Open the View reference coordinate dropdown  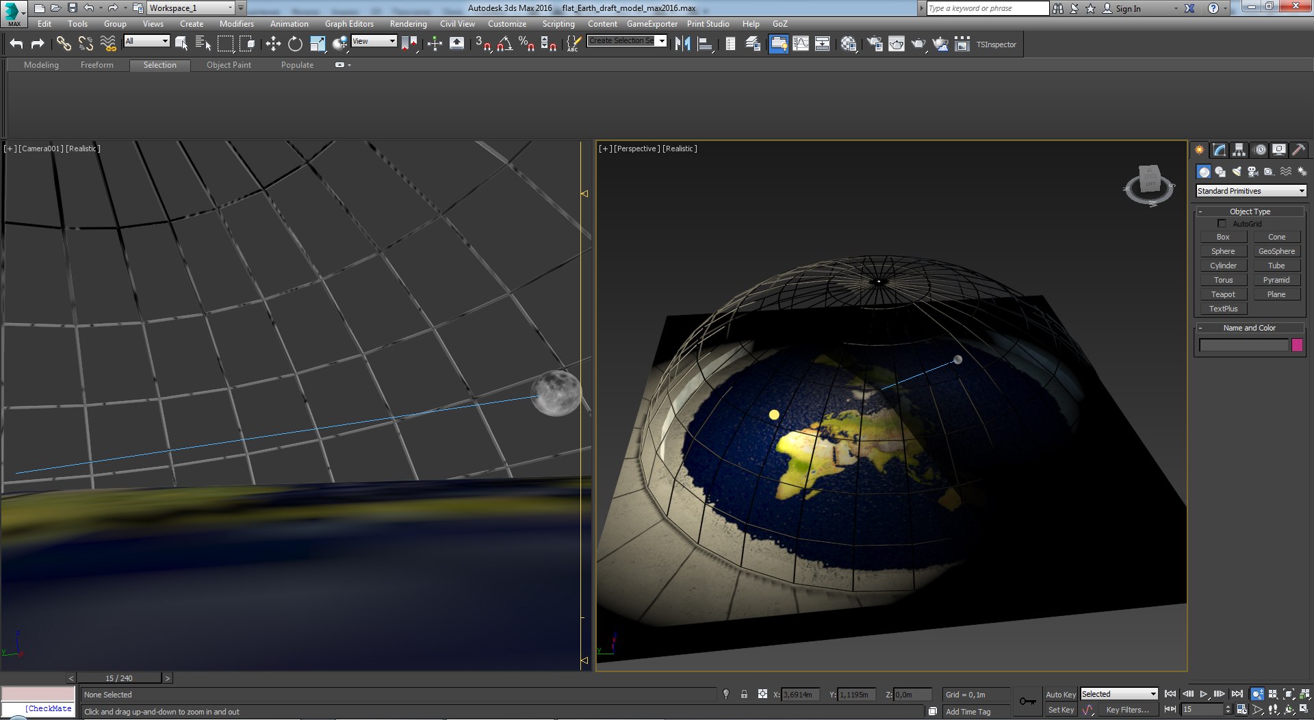[374, 41]
